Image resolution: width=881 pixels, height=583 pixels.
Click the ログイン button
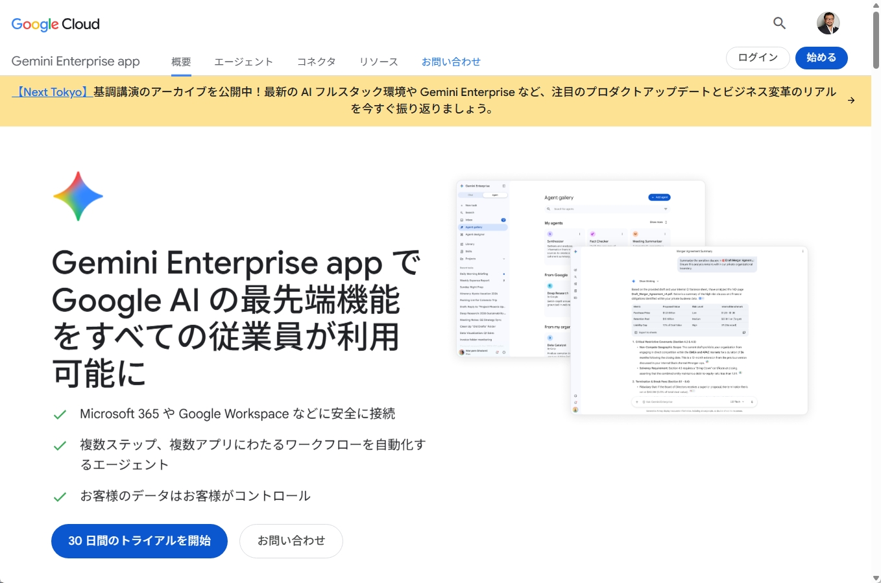[758, 58]
